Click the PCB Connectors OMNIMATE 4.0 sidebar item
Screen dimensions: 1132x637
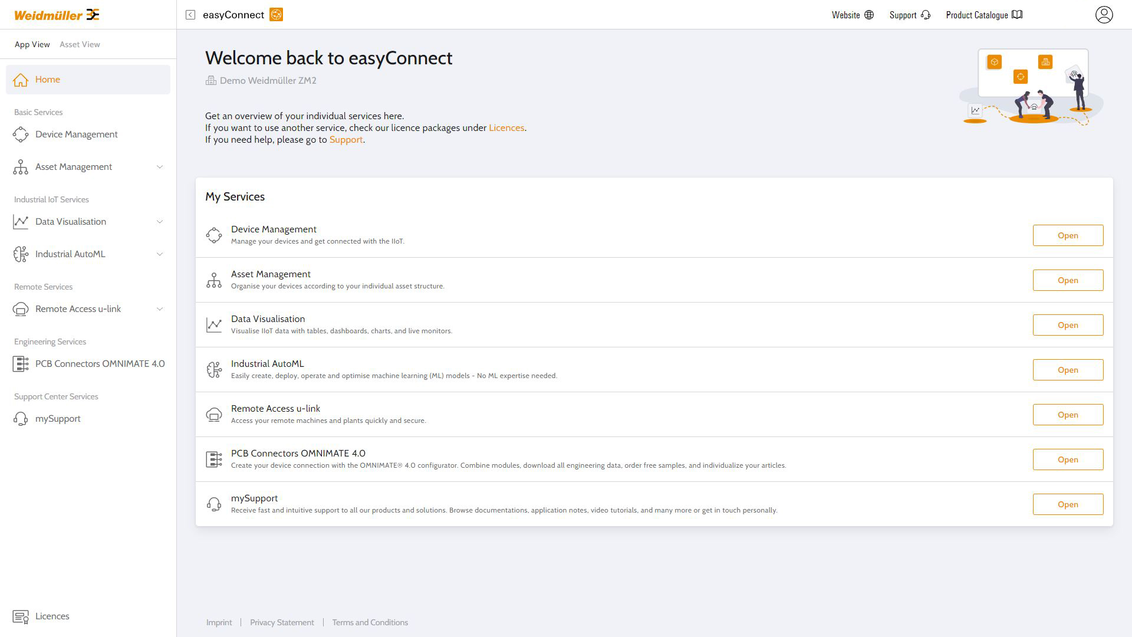point(100,364)
